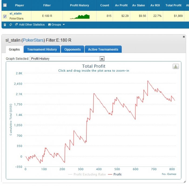189x186 pixels.
Task: Sort by Av Stake column header
Action: [139, 5]
